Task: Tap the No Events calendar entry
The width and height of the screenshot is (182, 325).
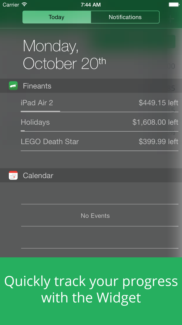Action: point(95,216)
